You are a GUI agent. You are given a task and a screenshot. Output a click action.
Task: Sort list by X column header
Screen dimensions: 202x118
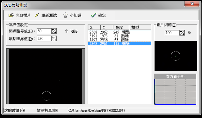coord(94,27)
